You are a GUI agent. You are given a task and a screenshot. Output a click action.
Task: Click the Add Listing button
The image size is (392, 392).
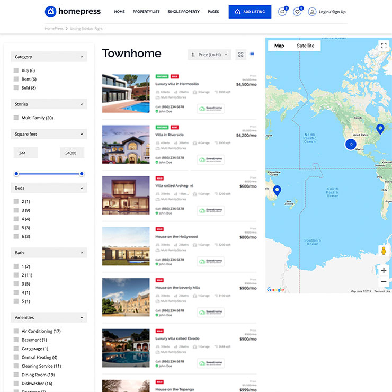250,12
